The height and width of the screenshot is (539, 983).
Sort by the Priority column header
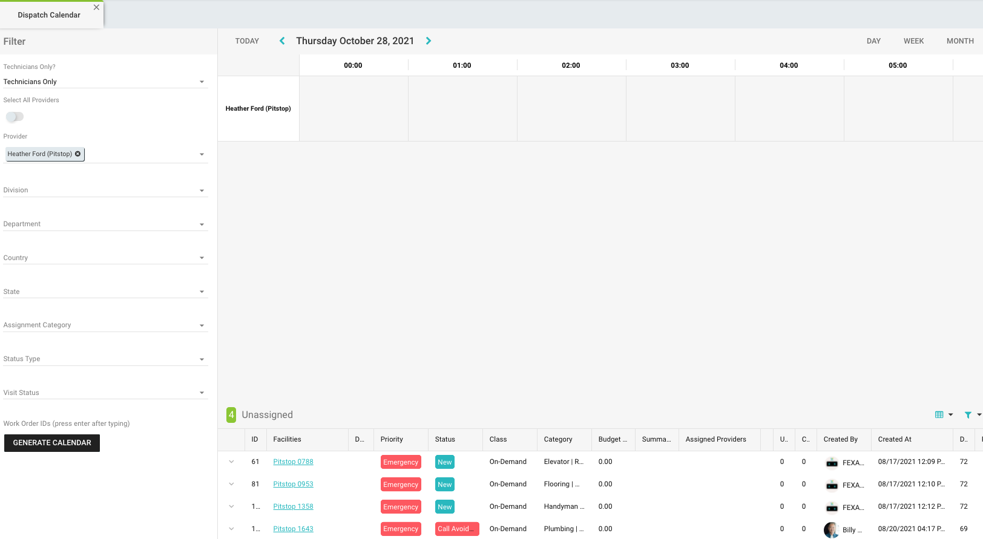392,440
